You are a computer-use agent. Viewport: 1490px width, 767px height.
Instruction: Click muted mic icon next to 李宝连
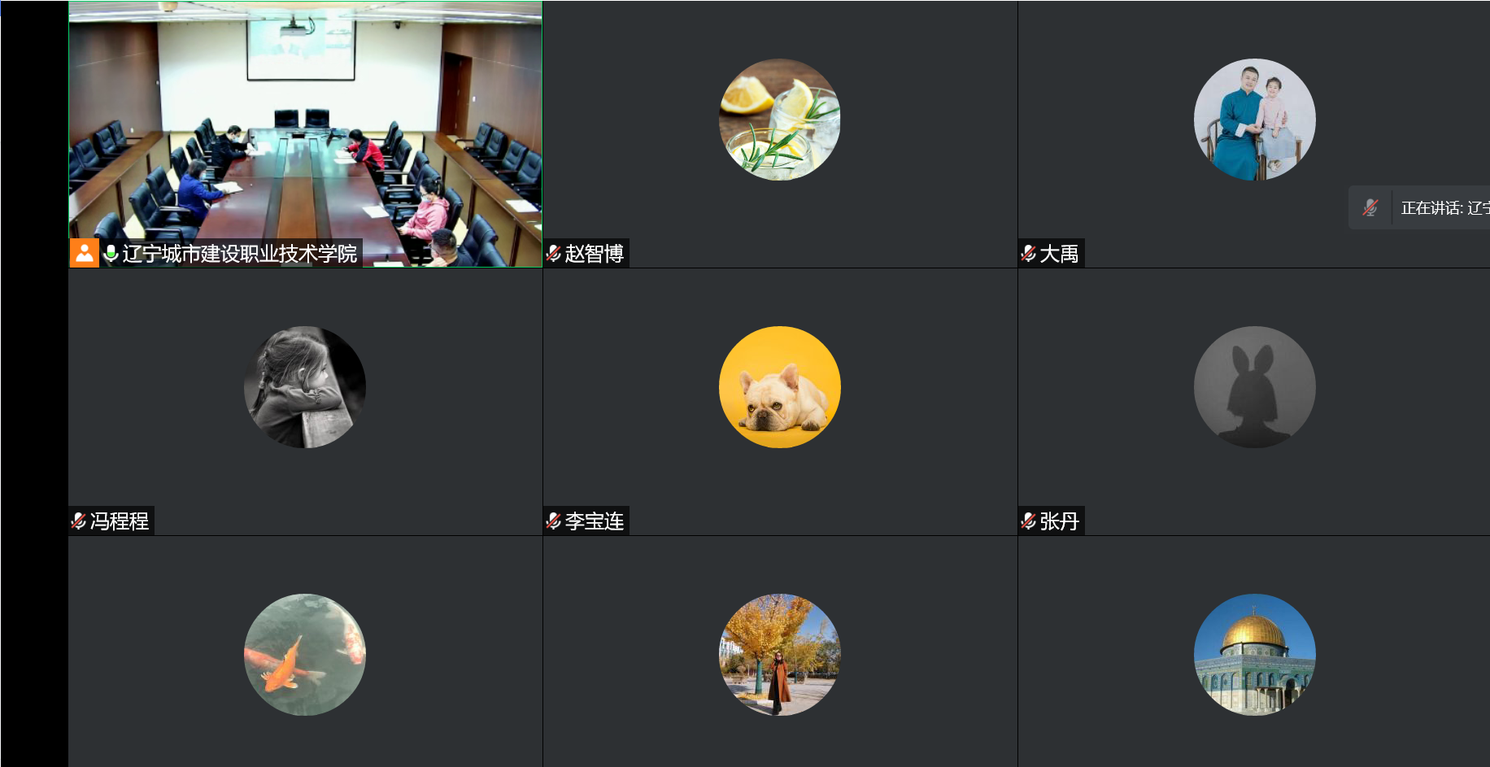[x=554, y=521]
